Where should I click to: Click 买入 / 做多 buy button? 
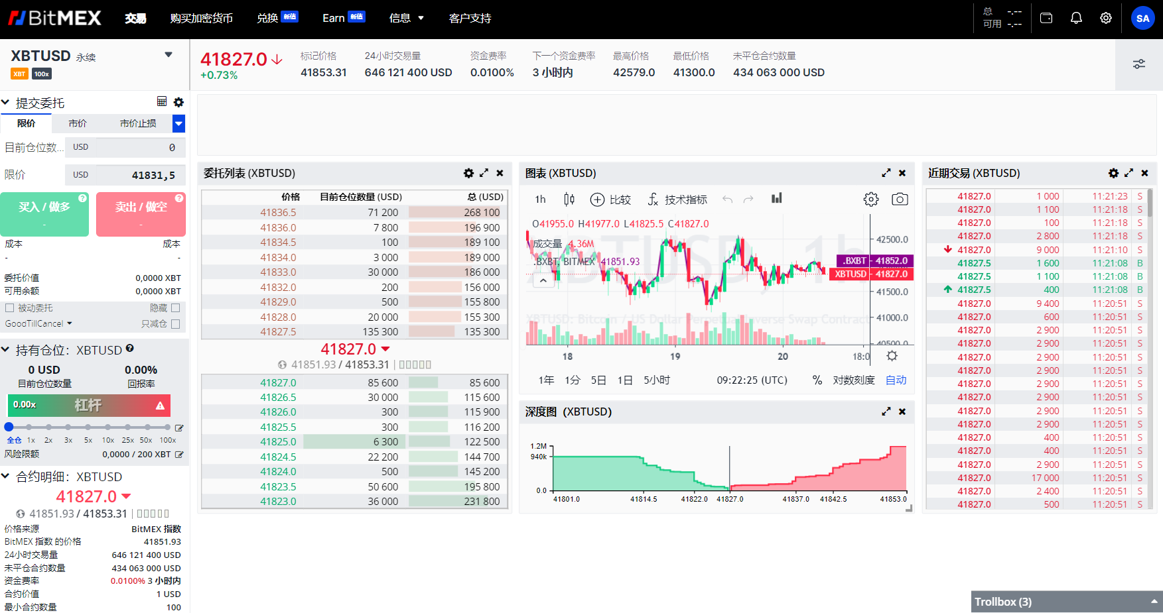point(44,214)
